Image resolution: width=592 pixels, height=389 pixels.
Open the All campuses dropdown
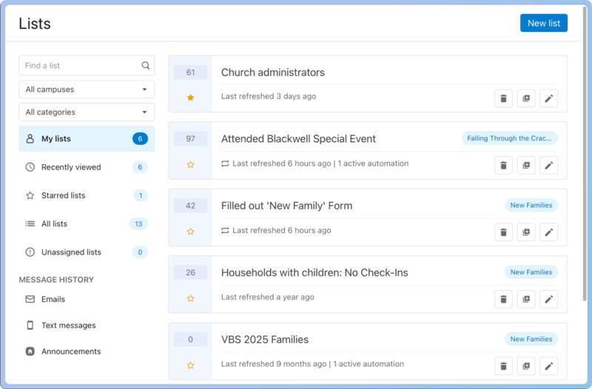(x=87, y=89)
